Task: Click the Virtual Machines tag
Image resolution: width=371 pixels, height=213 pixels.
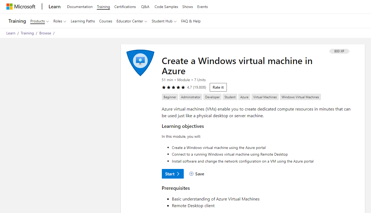Action: point(265,97)
